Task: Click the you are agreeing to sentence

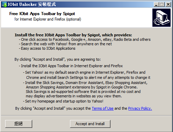Action: pos(57,59)
